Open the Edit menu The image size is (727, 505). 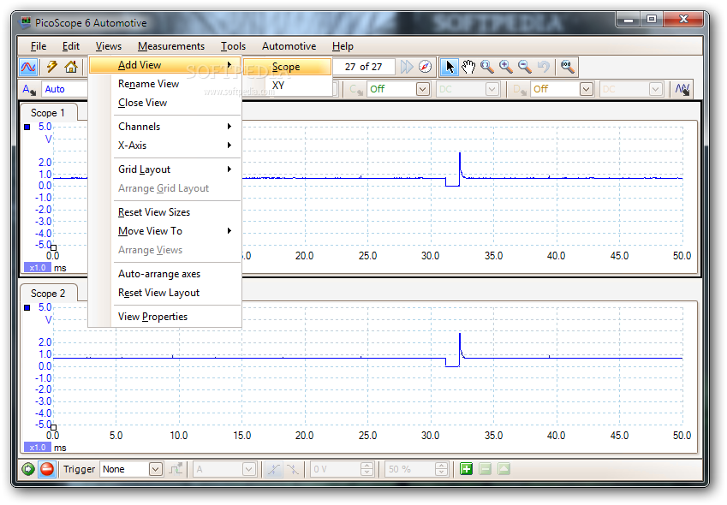pos(71,46)
